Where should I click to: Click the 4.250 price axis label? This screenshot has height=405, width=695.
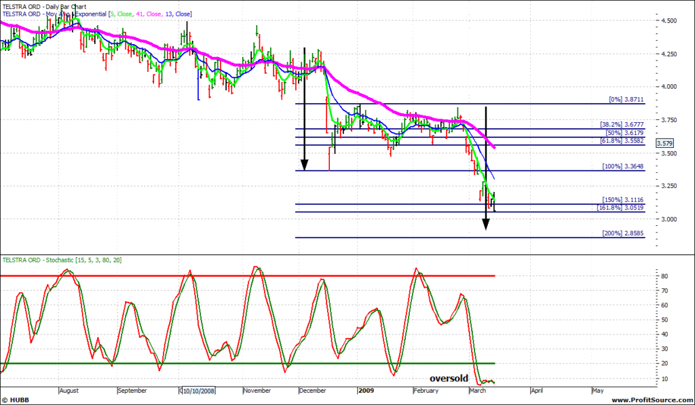669,54
